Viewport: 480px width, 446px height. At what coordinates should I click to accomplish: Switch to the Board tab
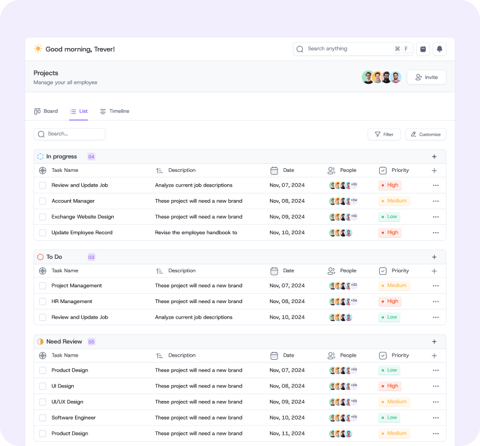pos(46,111)
